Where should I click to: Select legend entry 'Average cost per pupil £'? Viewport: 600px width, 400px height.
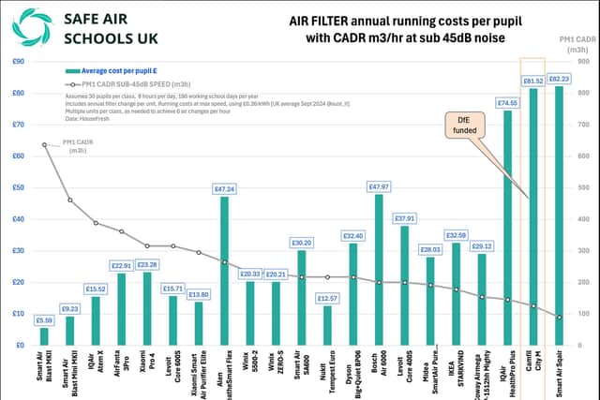[x=119, y=71]
